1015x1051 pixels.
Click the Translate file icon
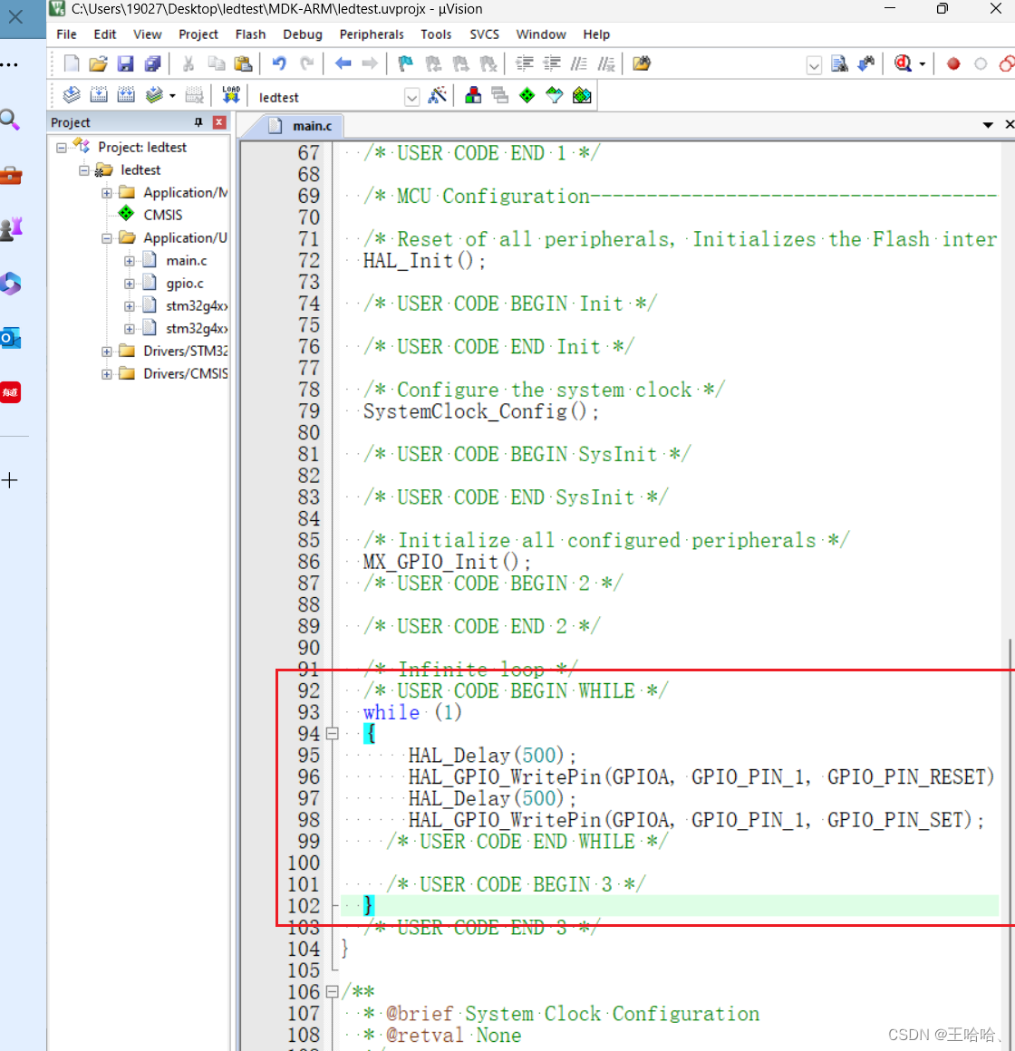click(x=71, y=96)
